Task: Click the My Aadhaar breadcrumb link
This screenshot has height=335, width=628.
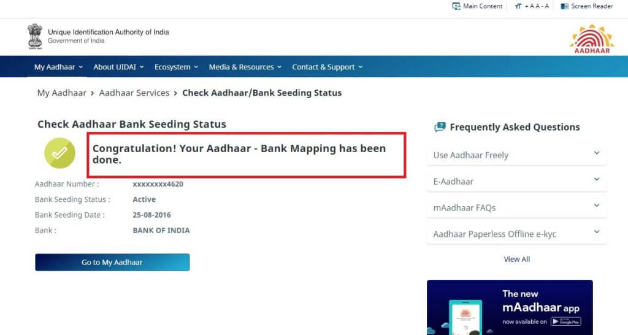Action: 62,93
